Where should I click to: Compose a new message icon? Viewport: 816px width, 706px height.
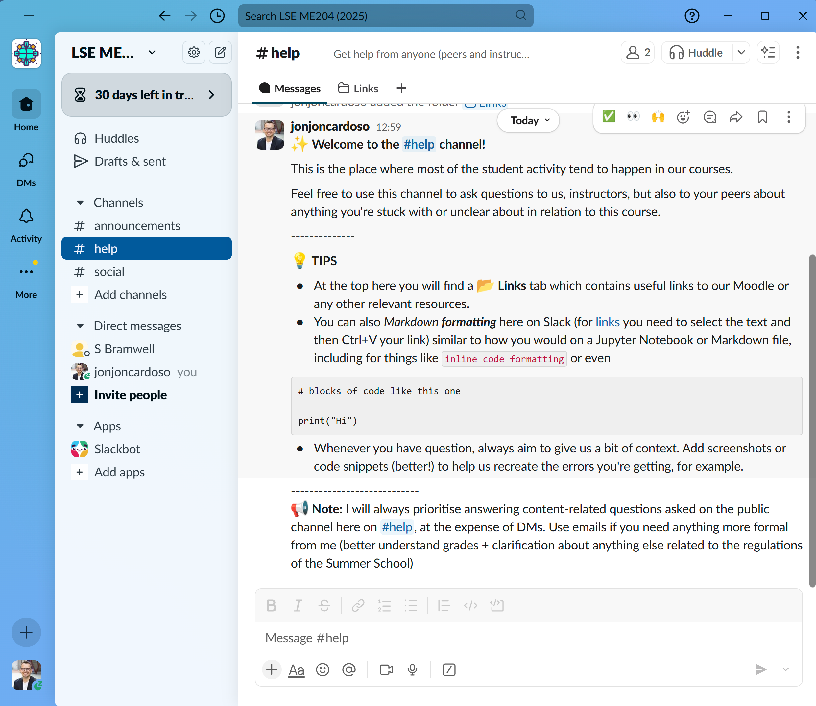point(220,52)
